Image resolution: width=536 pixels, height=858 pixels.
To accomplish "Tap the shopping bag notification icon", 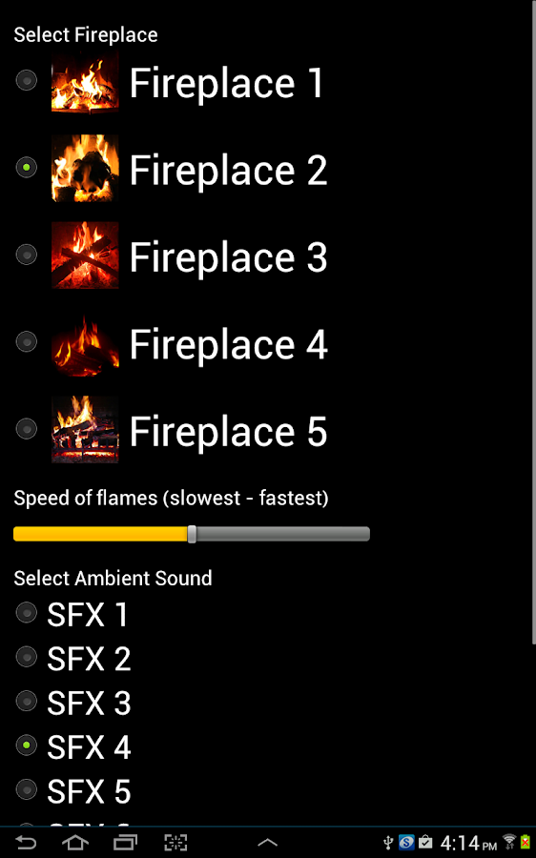I will tap(425, 842).
